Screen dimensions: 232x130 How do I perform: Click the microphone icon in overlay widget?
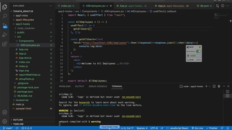click(x=188, y=56)
